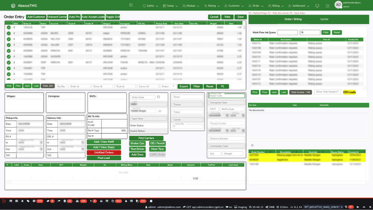Image resolution: width=373 pixels, height=210 pixels.
Task: Expand the Safety menu
Action: coord(150,6)
